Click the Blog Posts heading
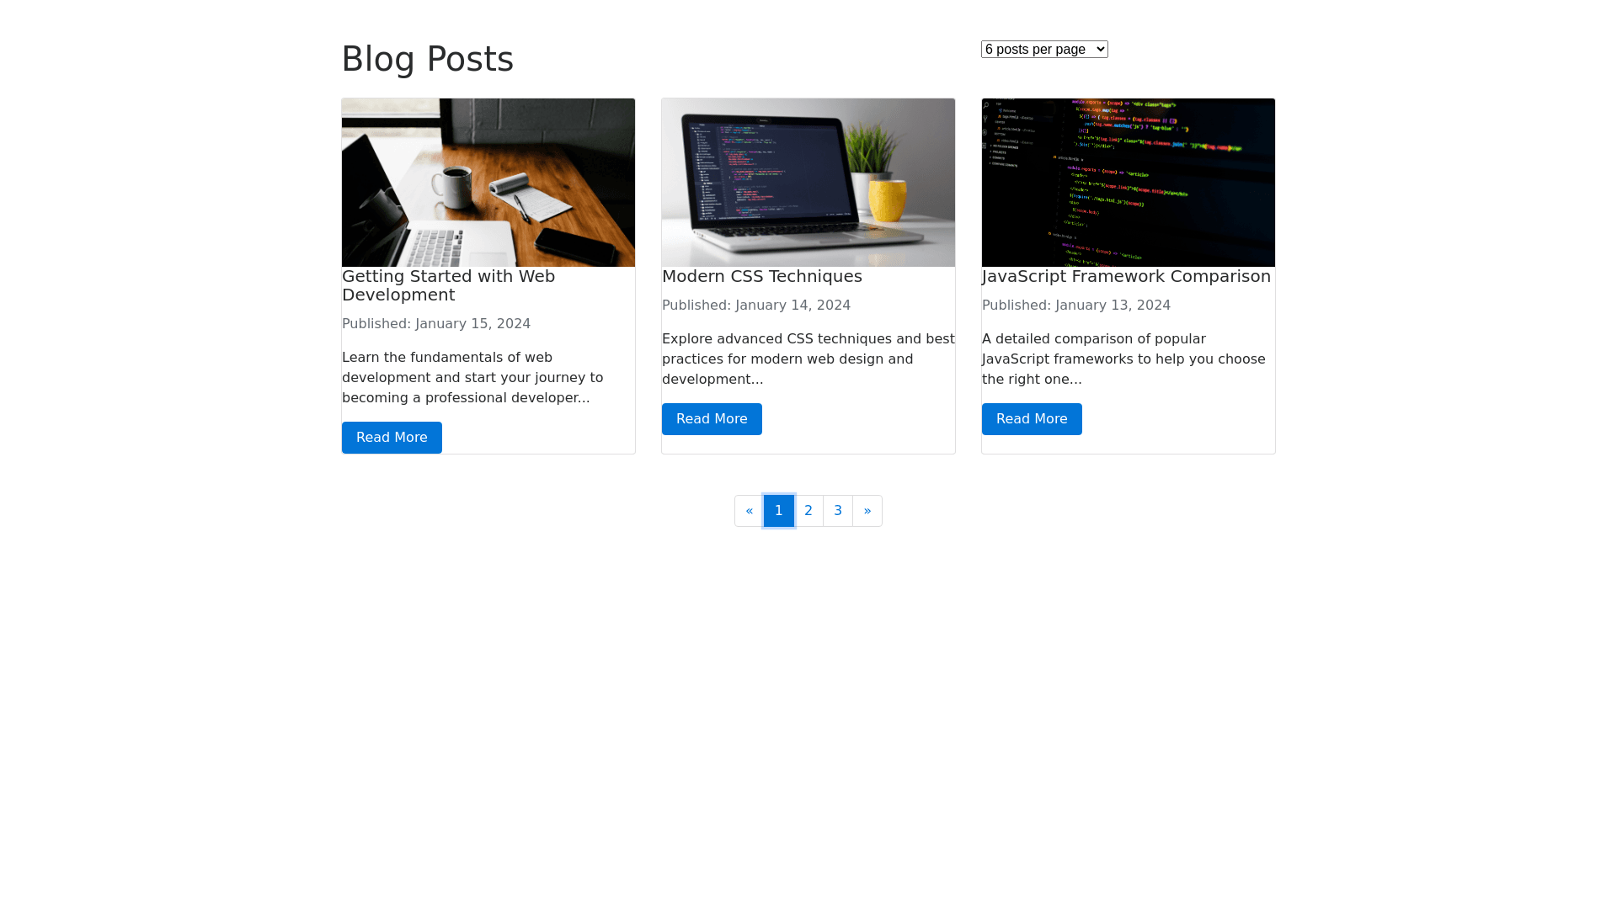 point(427,59)
